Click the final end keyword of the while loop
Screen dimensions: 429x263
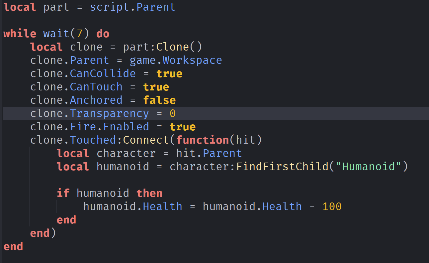[x=13, y=246]
